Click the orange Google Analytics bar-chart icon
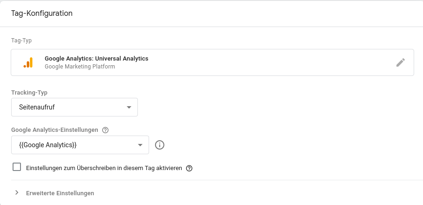 point(28,62)
